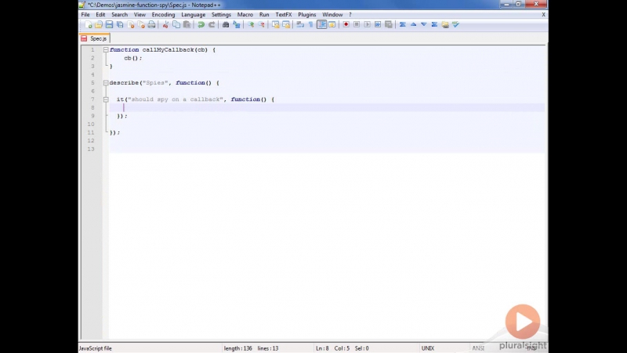
Task: Collapse the describe block fold on line 5
Action: click(106, 83)
